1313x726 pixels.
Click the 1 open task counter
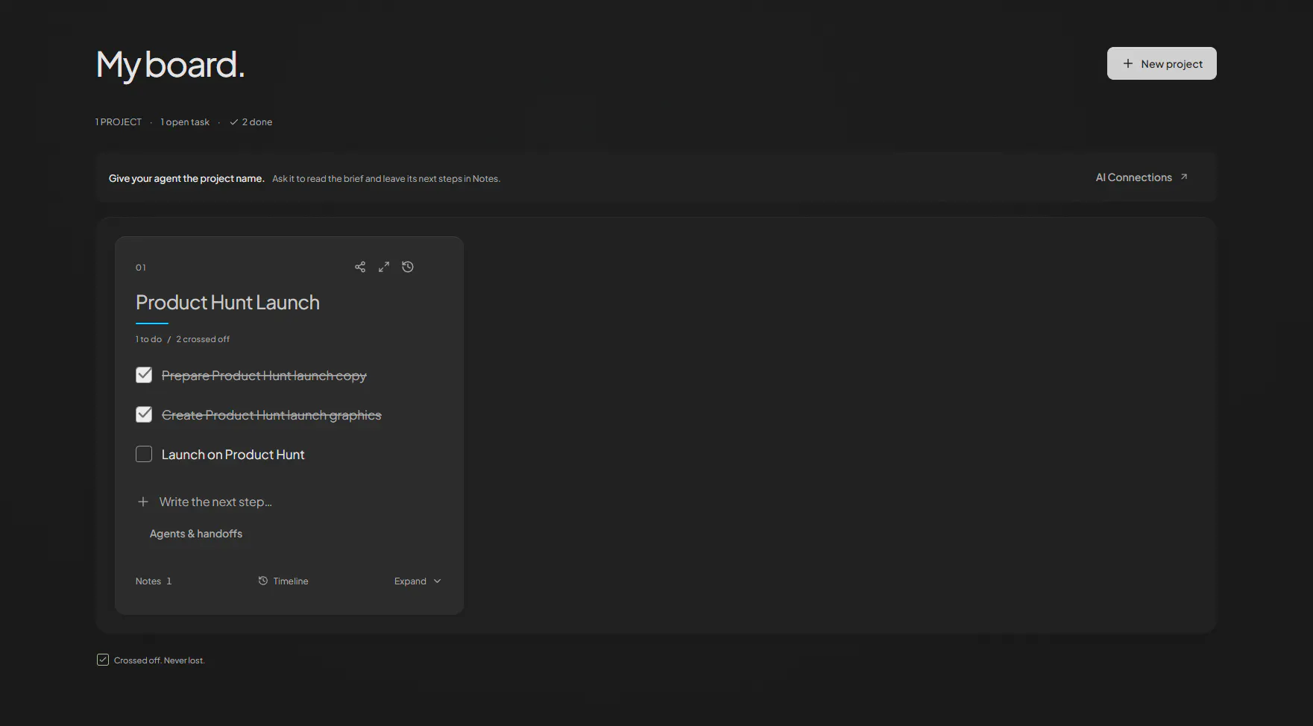pos(185,122)
